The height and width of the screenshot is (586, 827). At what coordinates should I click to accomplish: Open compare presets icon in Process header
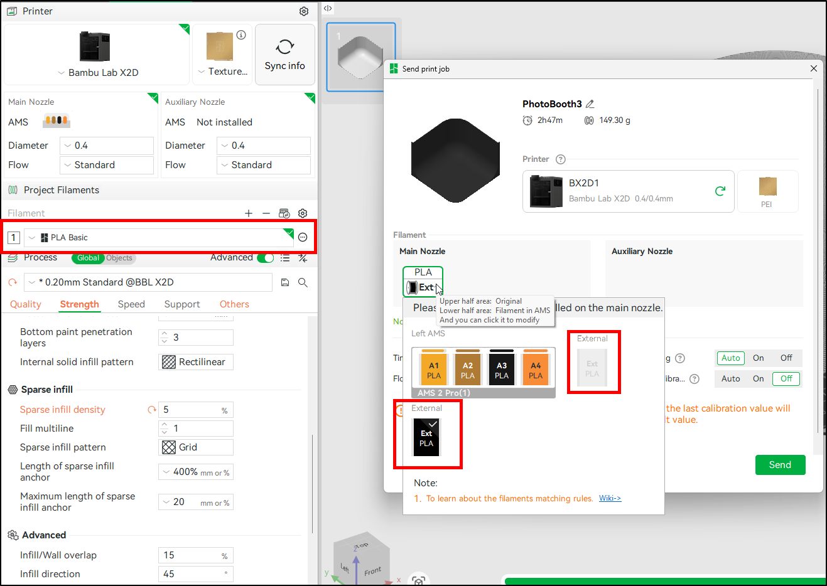click(x=303, y=258)
